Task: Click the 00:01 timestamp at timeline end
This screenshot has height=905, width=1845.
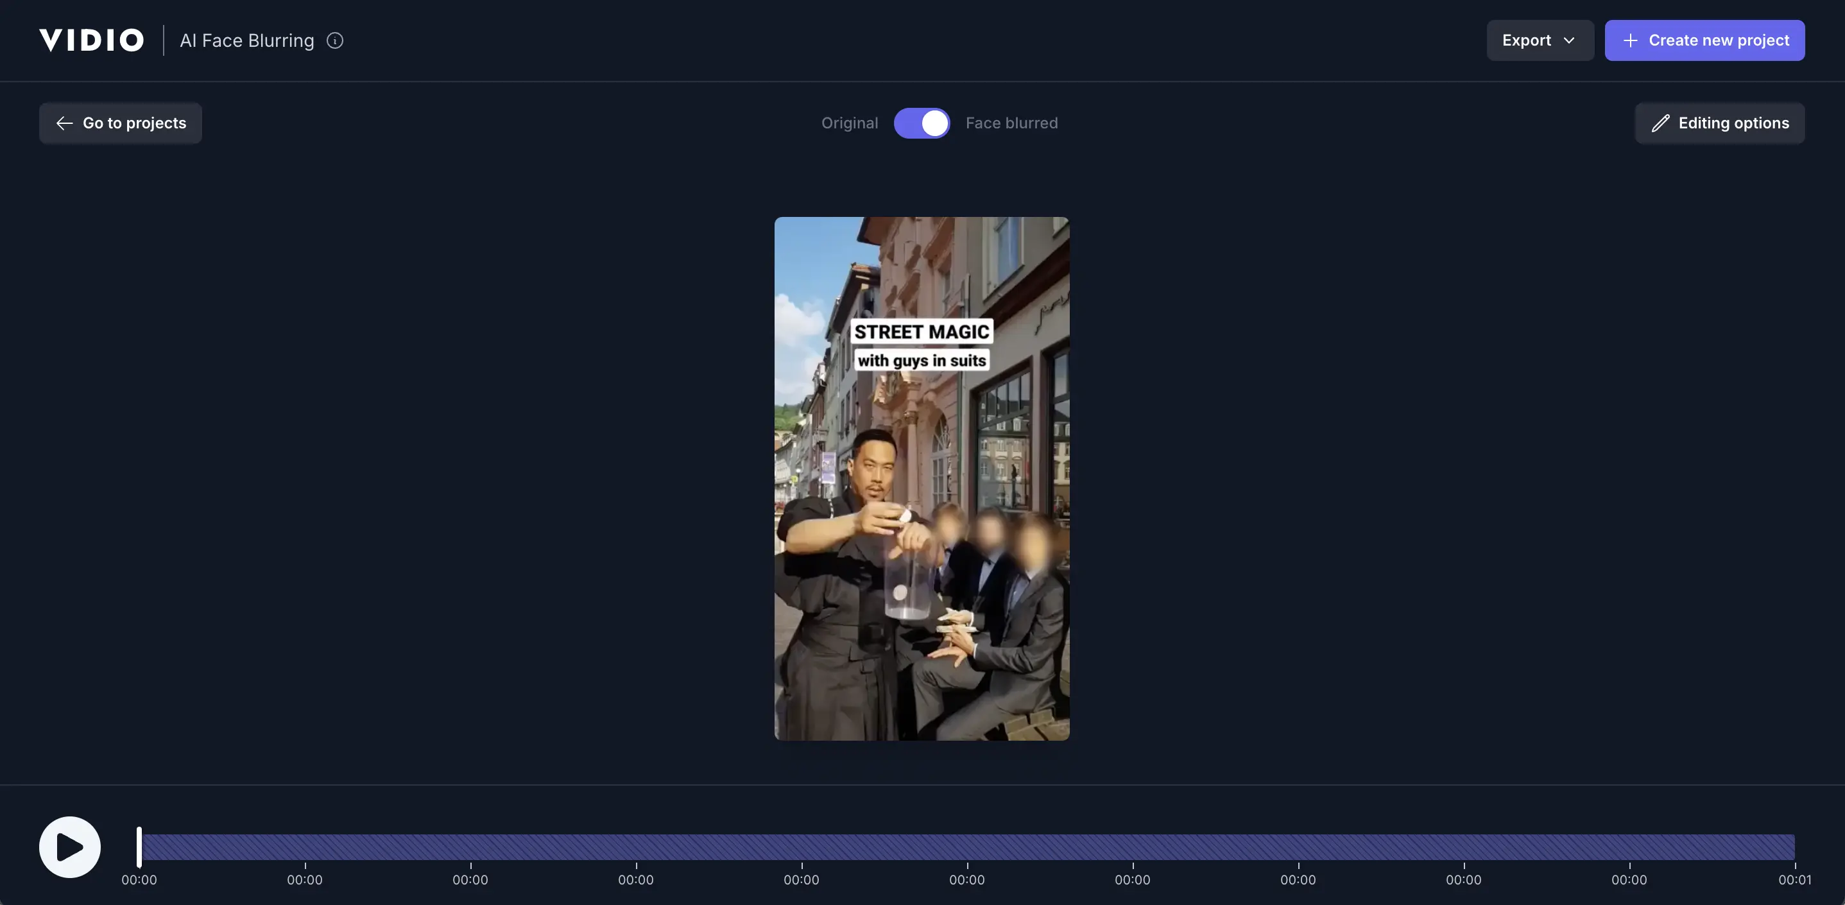Action: pyautogui.click(x=1794, y=880)
